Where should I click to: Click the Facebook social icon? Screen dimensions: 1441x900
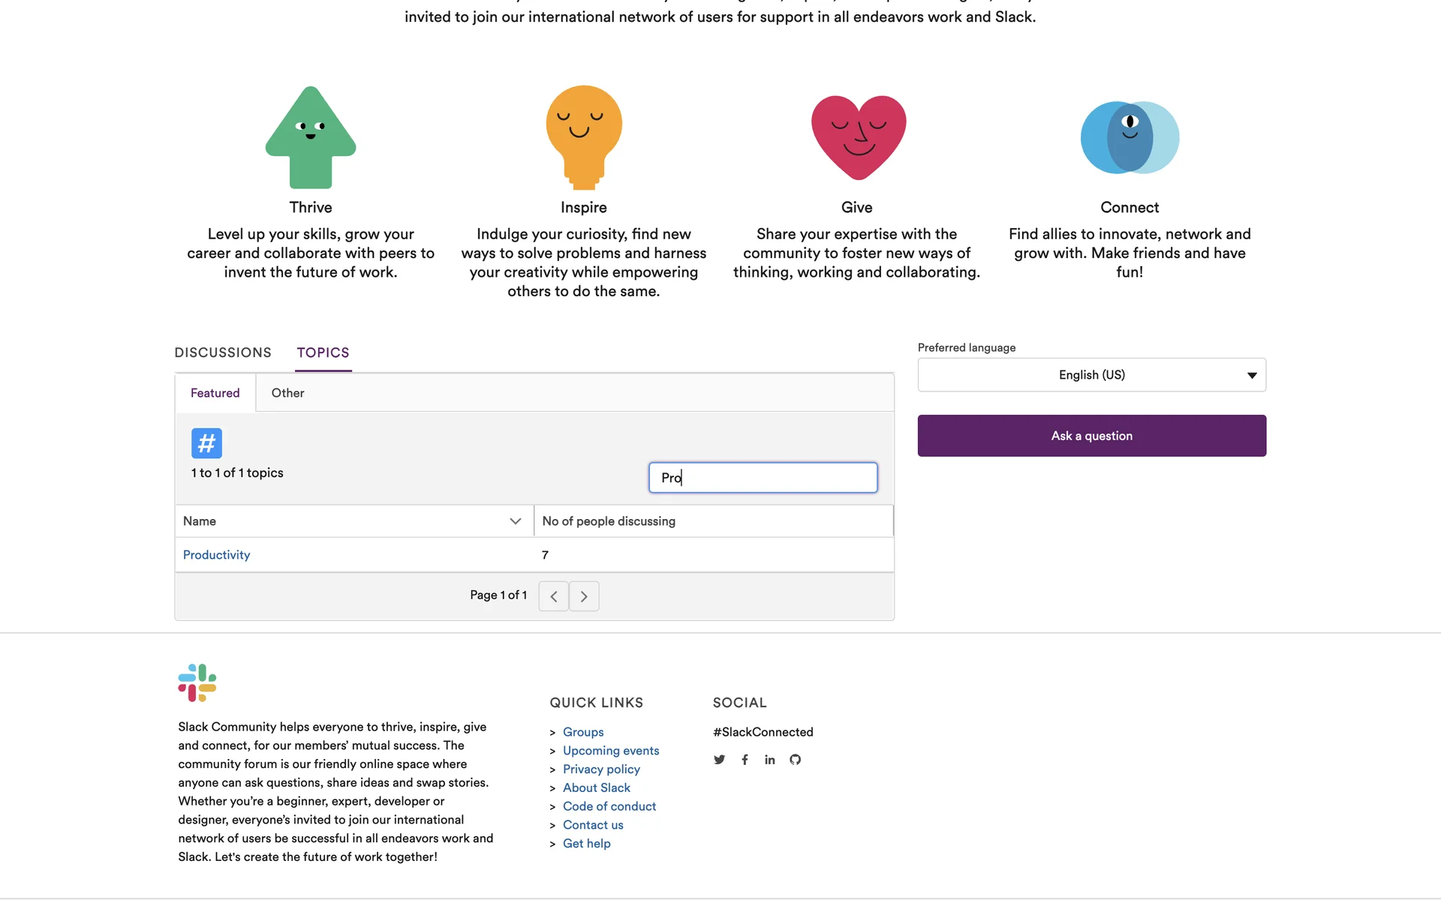(x=745, y=760)
